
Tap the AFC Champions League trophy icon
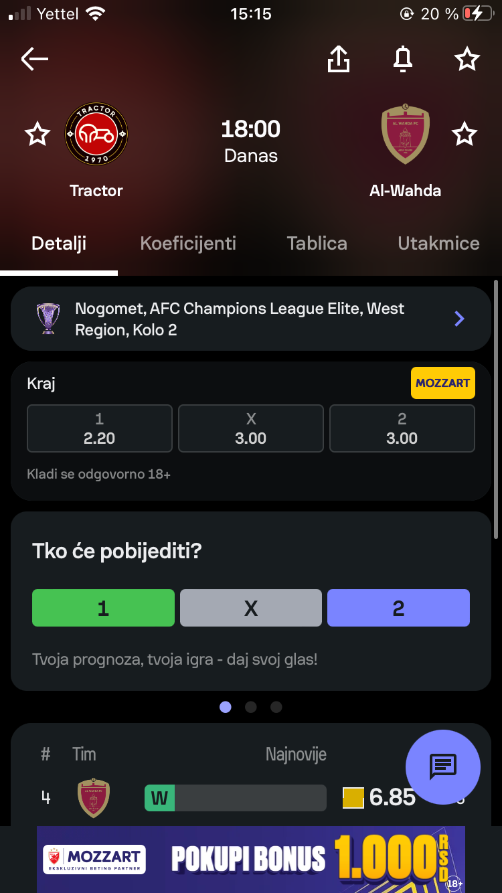(48, 319)
